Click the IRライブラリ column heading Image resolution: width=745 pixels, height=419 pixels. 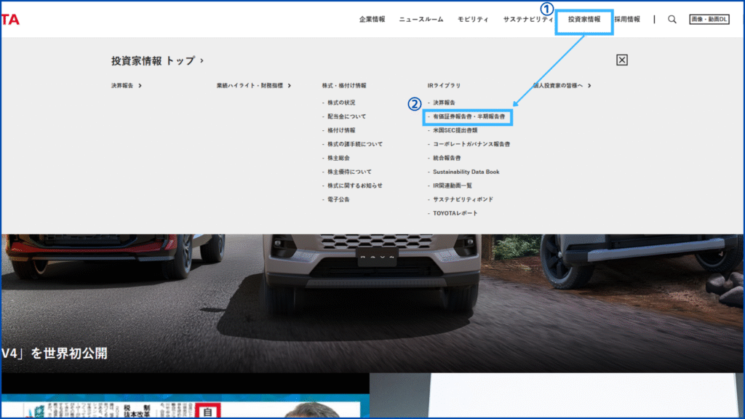point(444,86)
